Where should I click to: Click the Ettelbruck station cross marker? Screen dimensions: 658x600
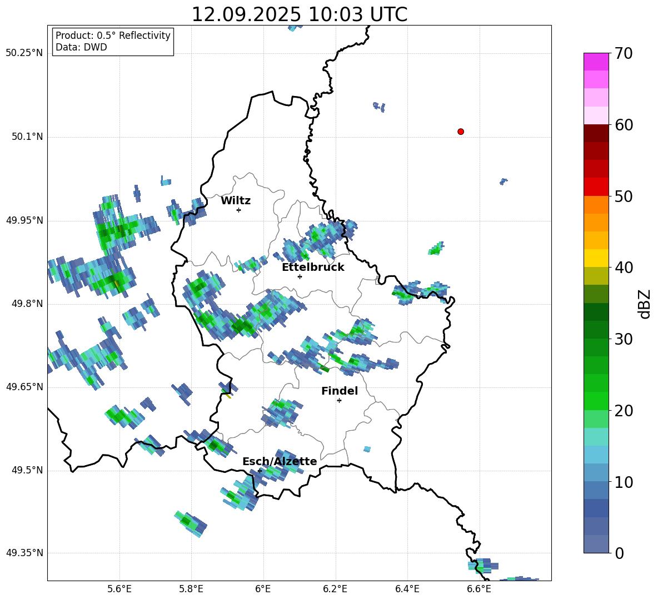(x=300, y=276)
